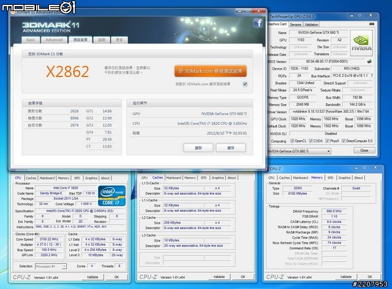
Task: Open CPU tab in CPU-Z Caches window
Action: click(145, 178)
